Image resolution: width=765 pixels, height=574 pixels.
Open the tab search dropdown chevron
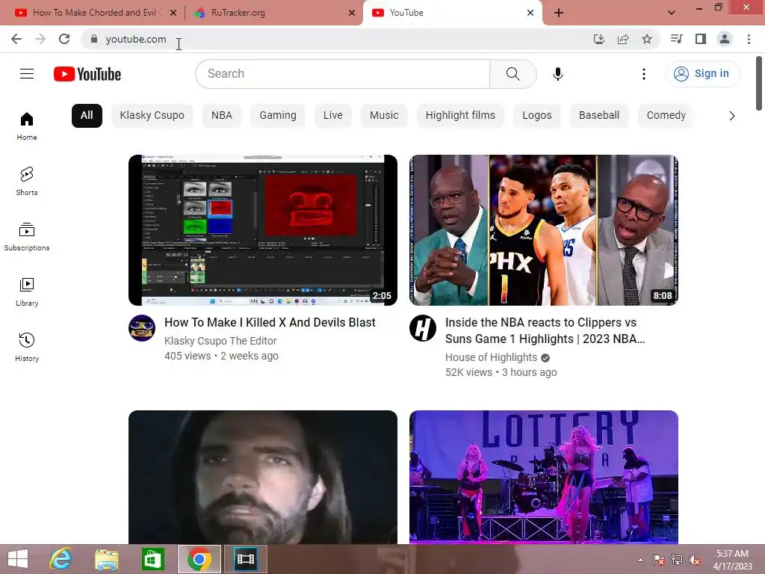[672, 13]
